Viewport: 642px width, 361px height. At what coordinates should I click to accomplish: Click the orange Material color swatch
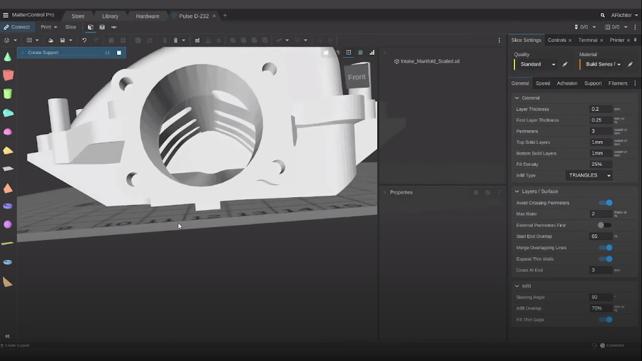pyautogui.click(x=580, y=64)
